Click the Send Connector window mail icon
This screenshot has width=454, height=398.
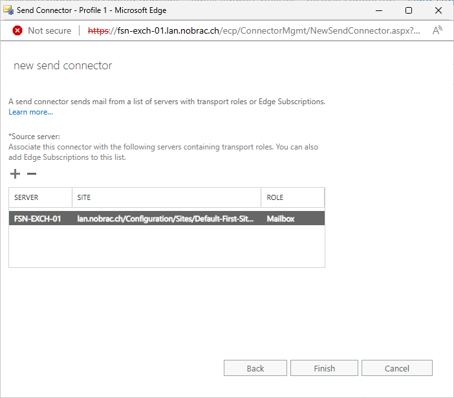click(8, 10)
